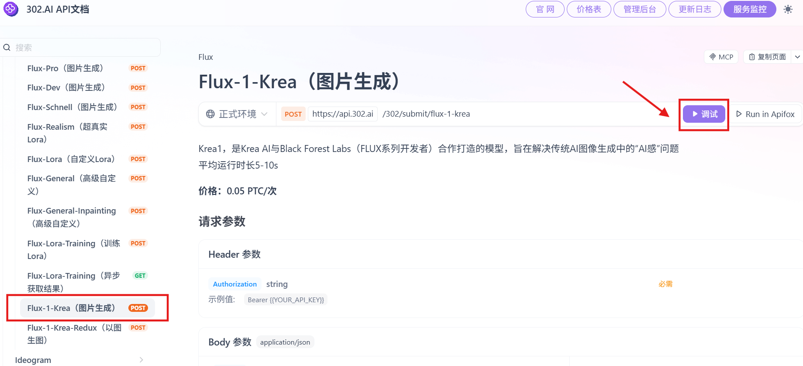The height and width of the screenshot is (366, 803).
Task: Expand the Ideogram section chevron
Action: pyautogui.click(x=141, y=360)
